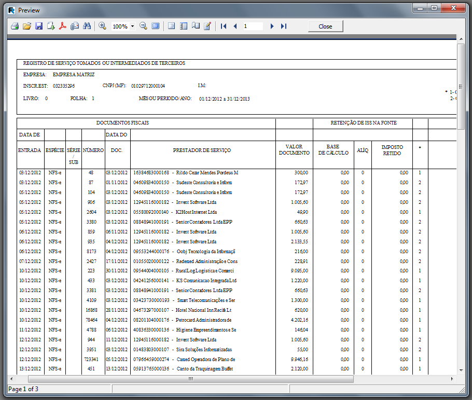Click the 'Redemed Administração e Cons' entry
Viewport: 472px width, 400px height.
[x=207, y=261]
